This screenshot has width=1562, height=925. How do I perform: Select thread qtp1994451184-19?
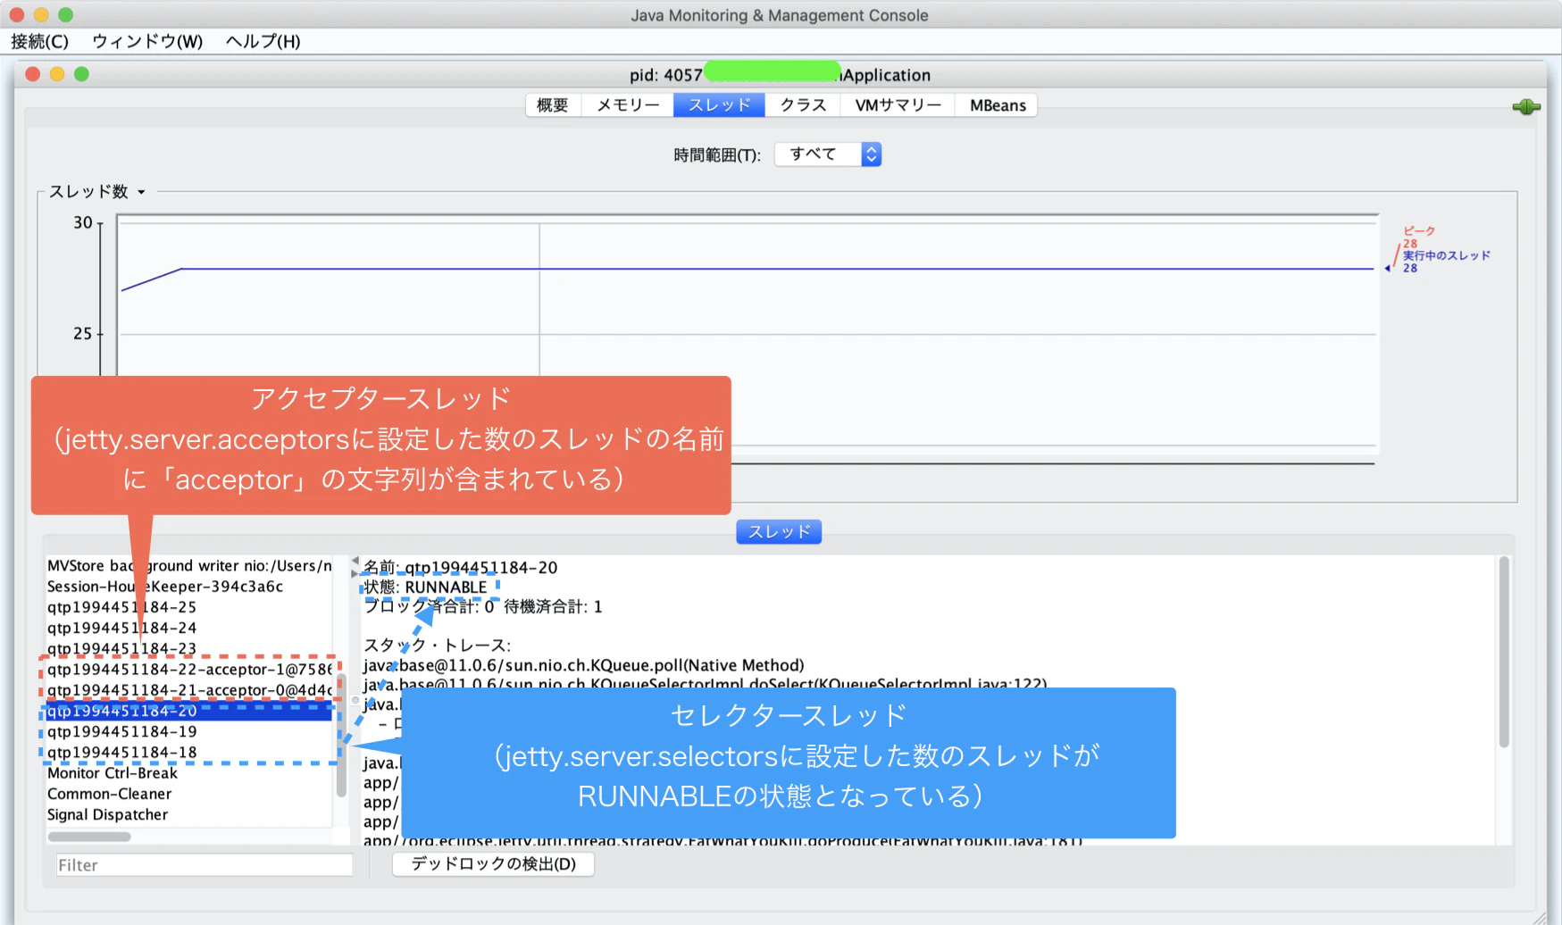click(x=189, y=731)
